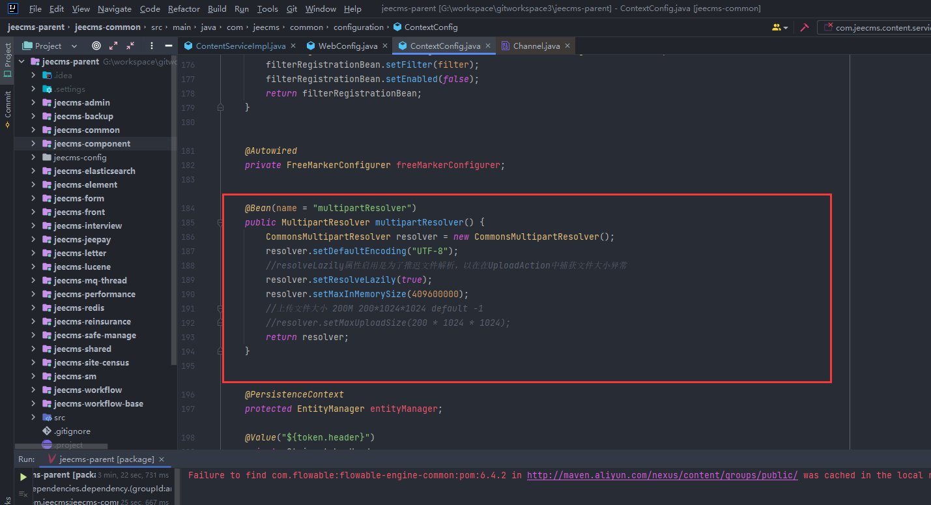This screenshot has height=505, width=931.
Task: Open the maven.aliyun.com nexus link
Action: click(662, 475)
